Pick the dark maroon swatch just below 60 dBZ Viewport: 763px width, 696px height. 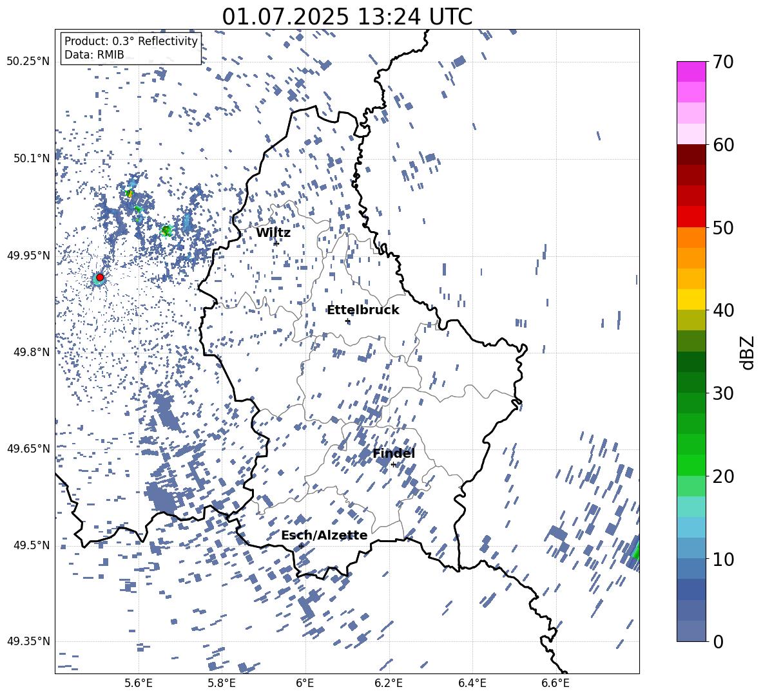691,155
